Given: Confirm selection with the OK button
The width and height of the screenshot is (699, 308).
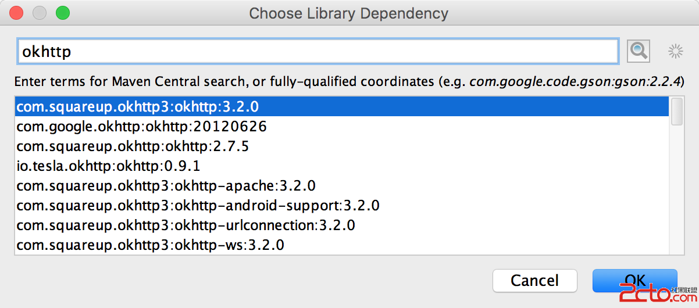Looking at the screenshot, I should click(634, 281).
